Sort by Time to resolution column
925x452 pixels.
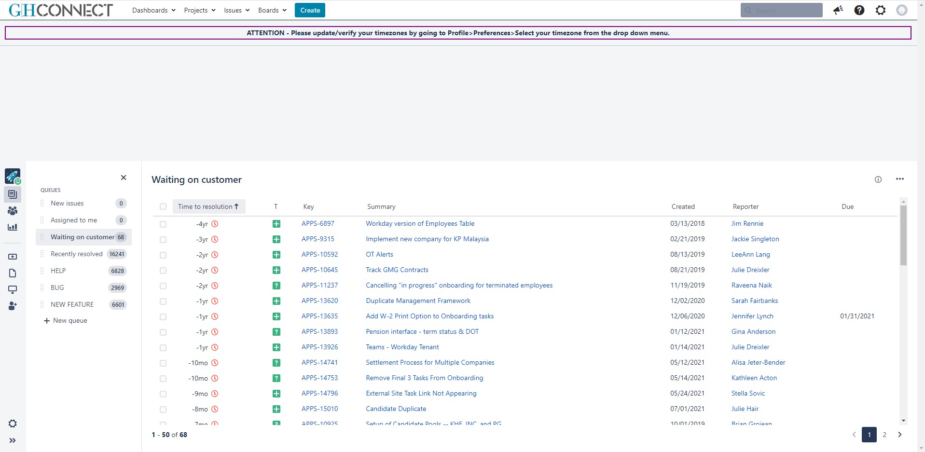[209, 206]
